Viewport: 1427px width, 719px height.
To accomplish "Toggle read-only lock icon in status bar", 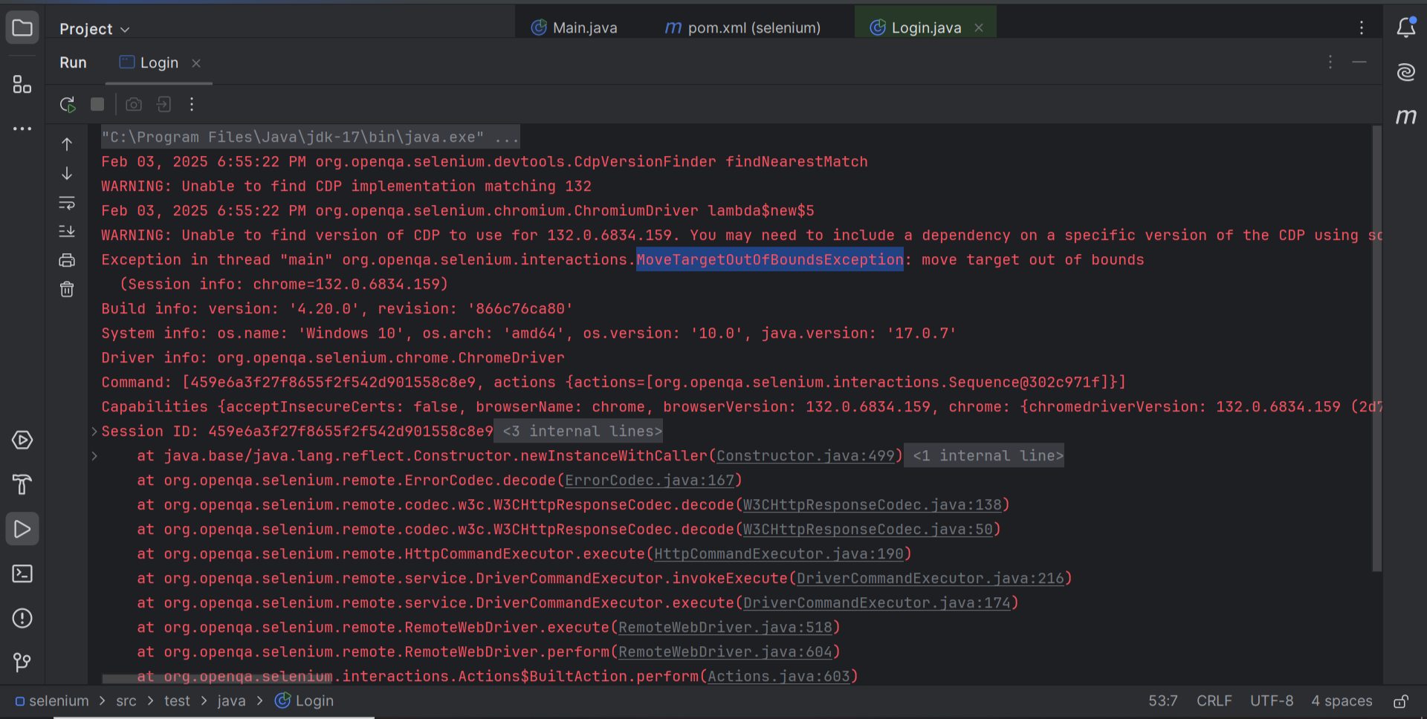I will coord(1401,701).
